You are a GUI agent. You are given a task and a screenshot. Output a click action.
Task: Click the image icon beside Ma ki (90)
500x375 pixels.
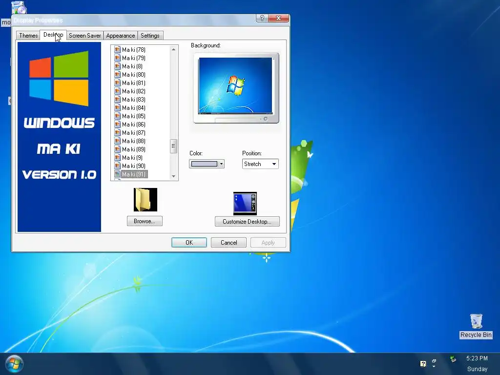point(117,166)
